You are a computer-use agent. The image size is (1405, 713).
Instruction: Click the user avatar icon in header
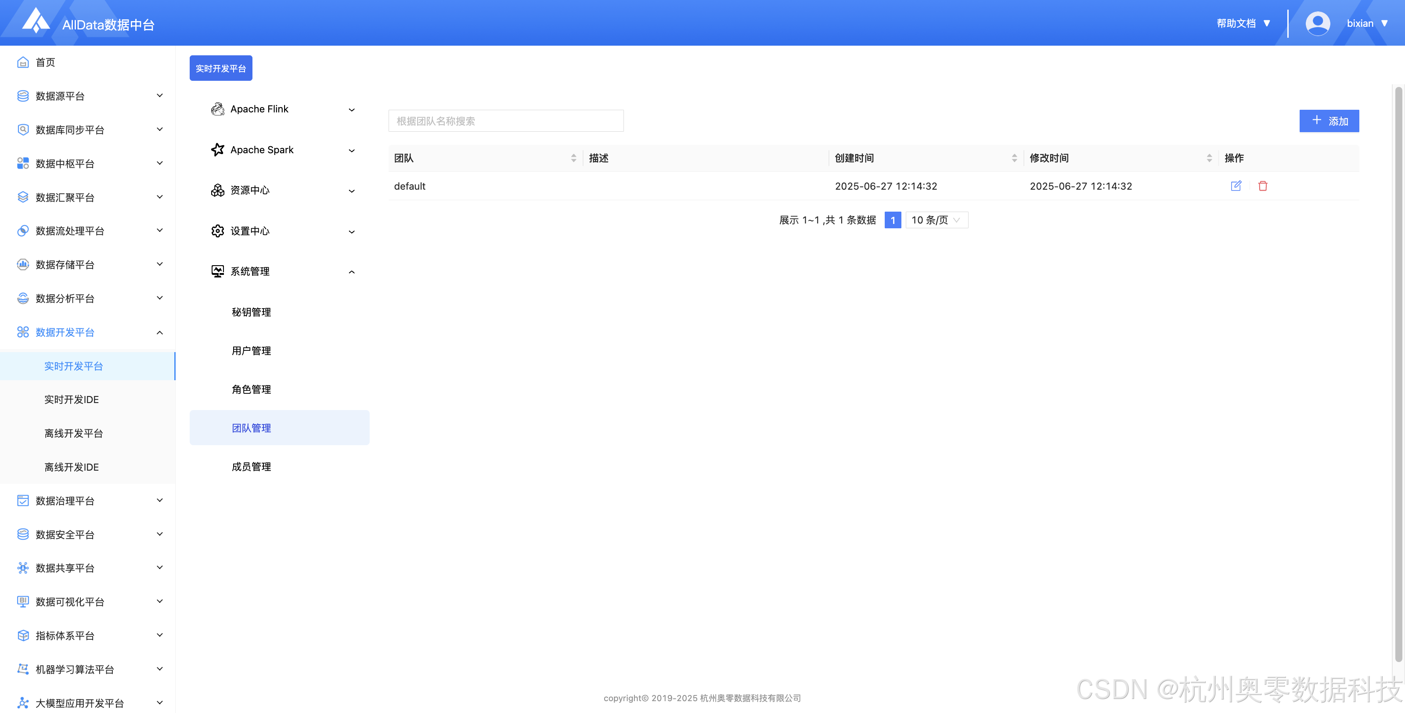pos(1317,23)
